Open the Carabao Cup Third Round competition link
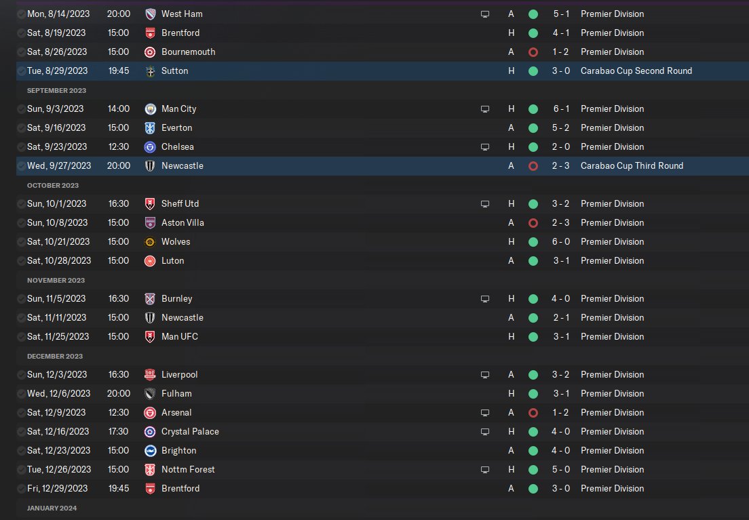Image resolution: width=749 pixels, height=520 pixels. click(x=632, y=165)
